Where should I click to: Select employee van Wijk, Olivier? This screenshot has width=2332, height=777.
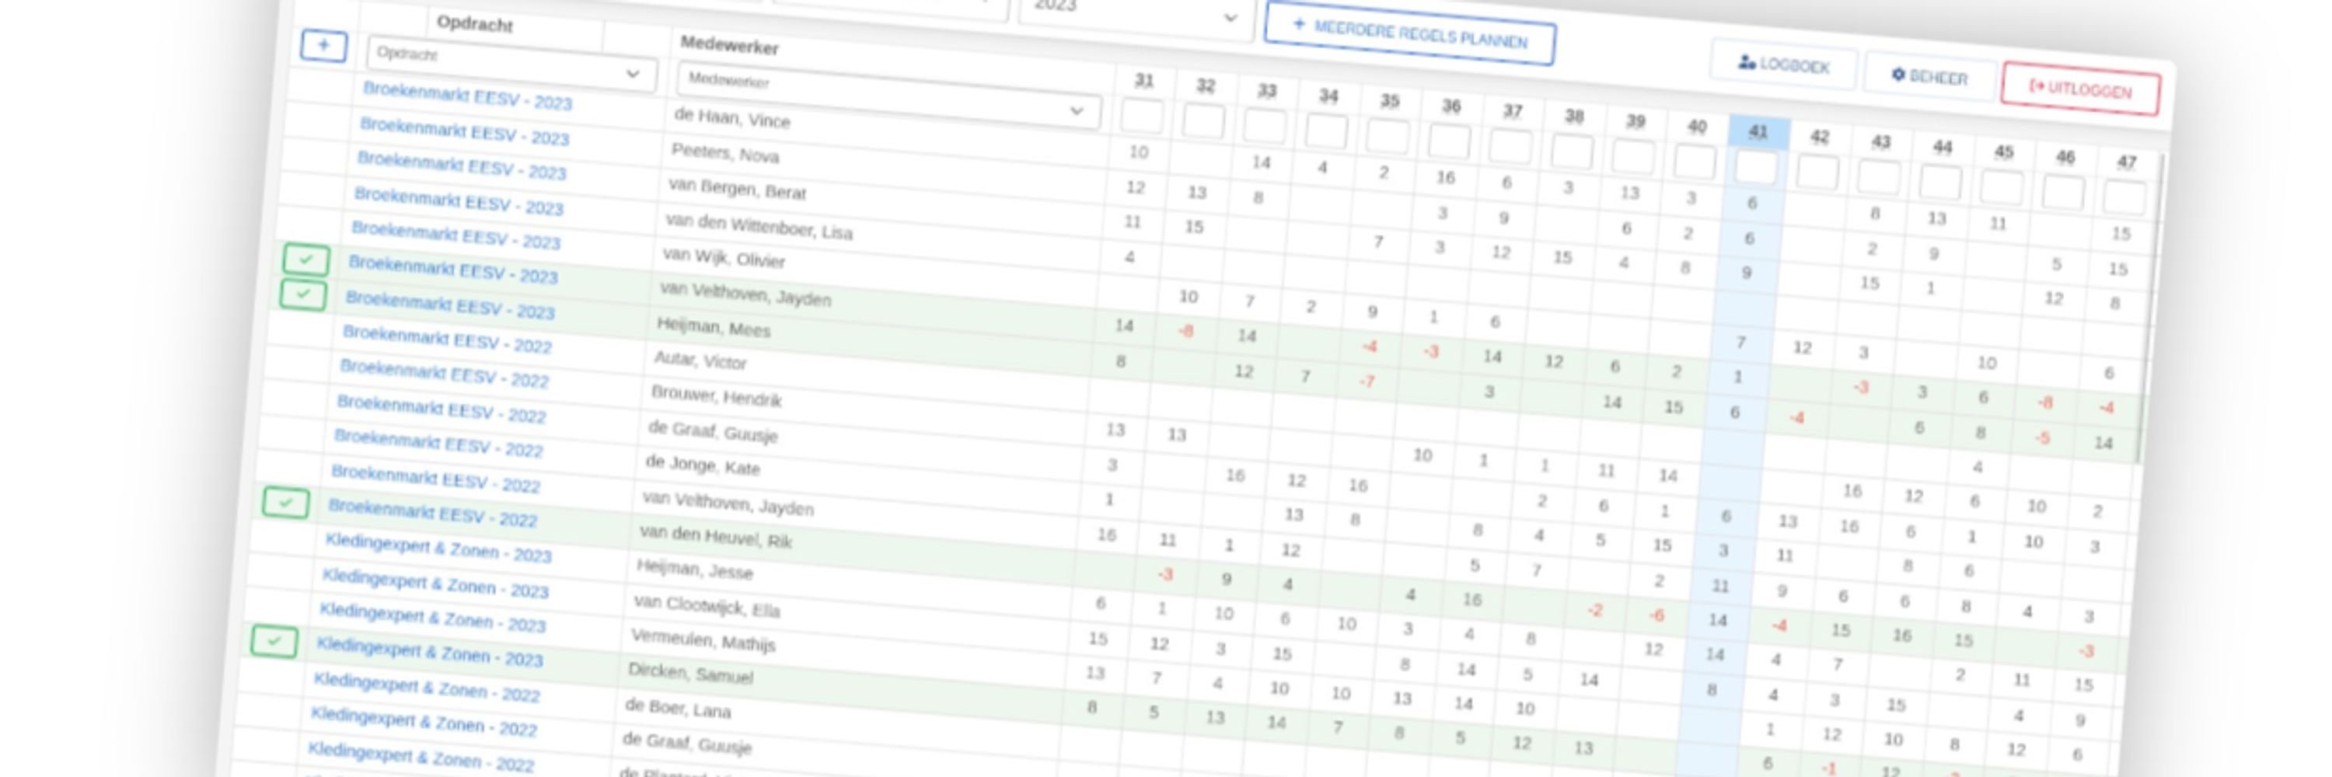(724, 258)
